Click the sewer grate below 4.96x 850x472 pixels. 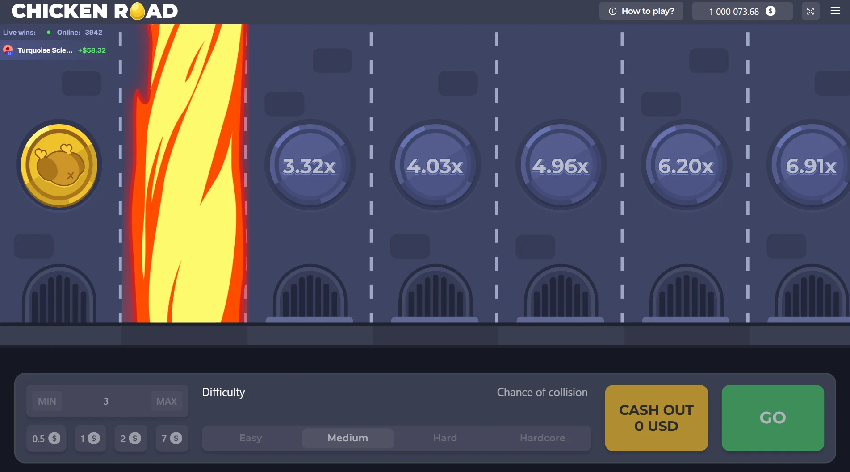(x=561, y=293)
